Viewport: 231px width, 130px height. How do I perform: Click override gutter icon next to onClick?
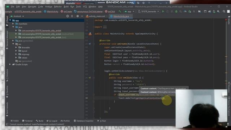point(90,78)
